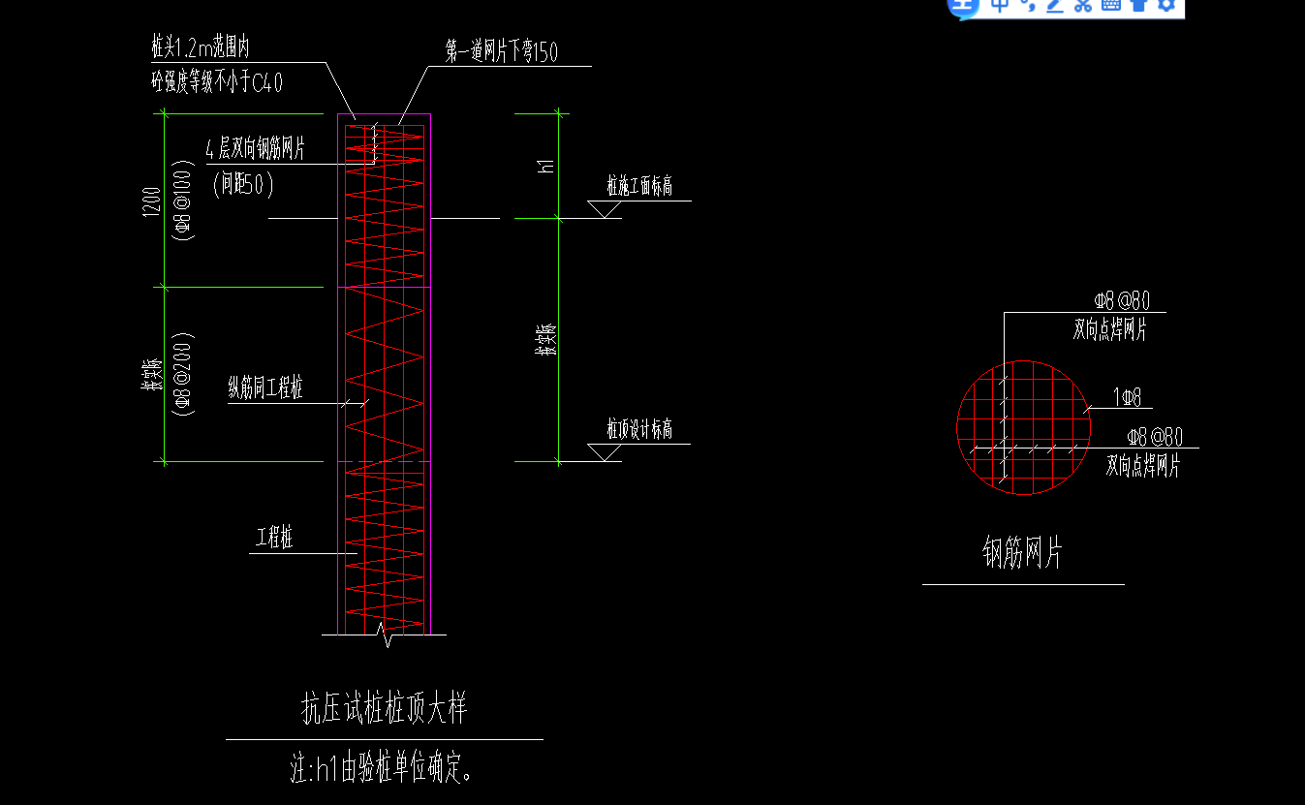Click the title text 抗压试桩桩顶大样
1305x805 pixels.
pos(385,709)
